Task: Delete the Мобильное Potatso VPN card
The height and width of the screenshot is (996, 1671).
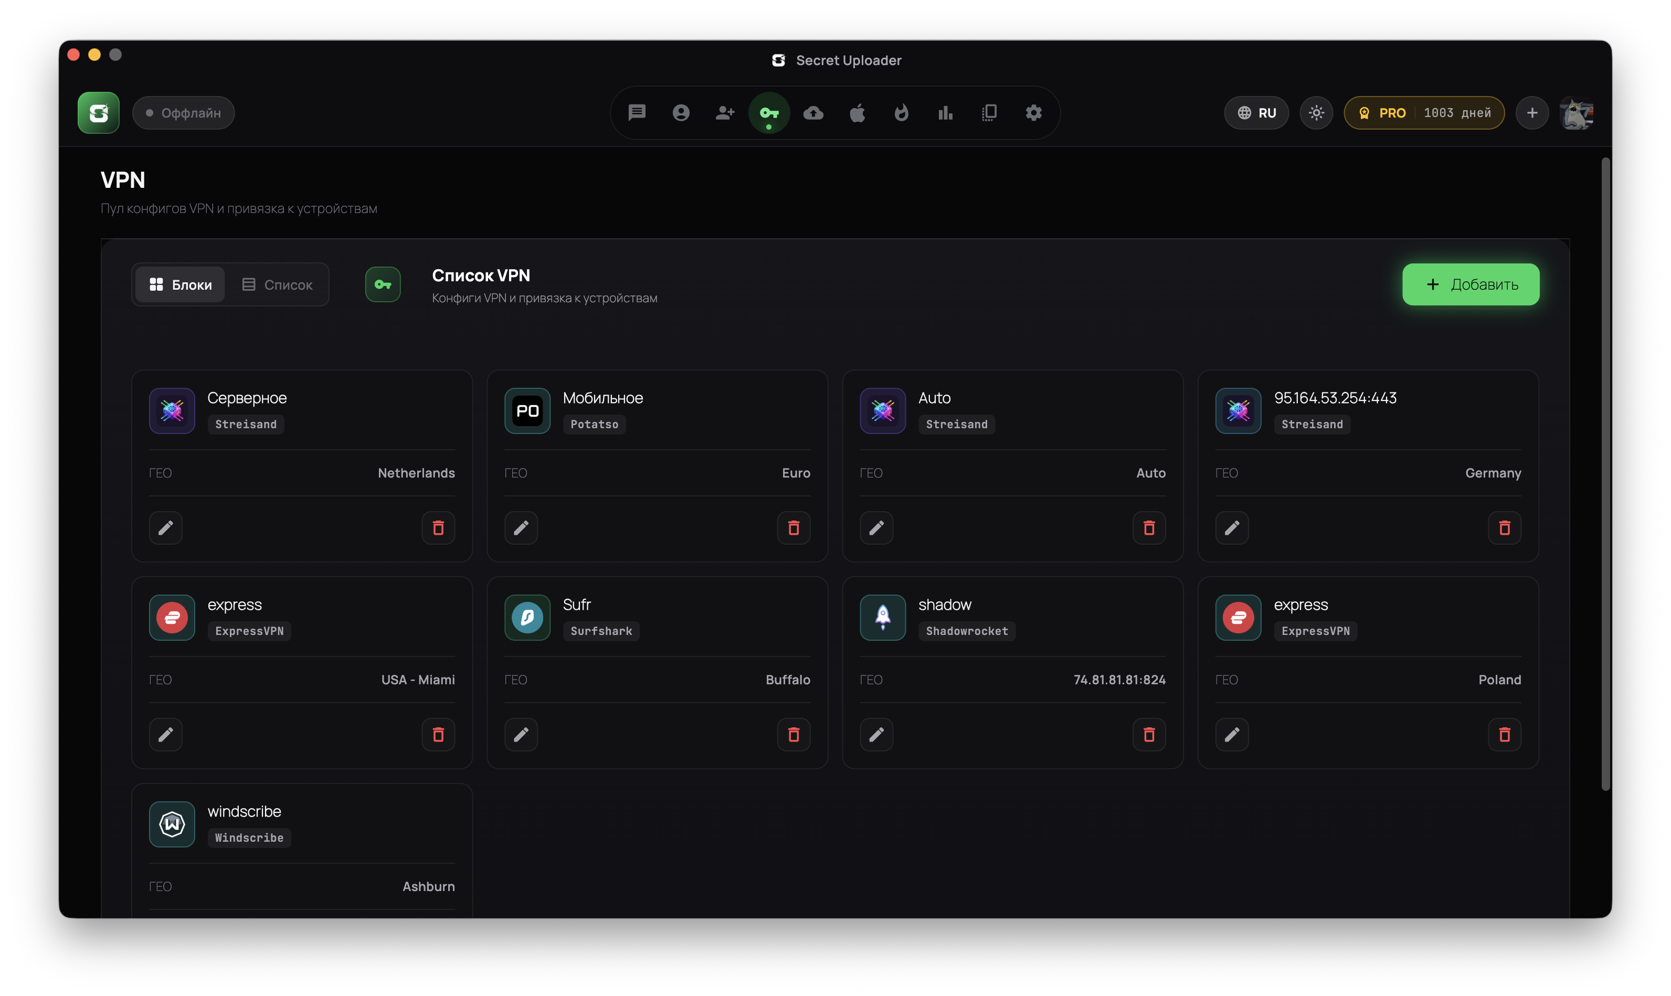Action: coord(793,527)
